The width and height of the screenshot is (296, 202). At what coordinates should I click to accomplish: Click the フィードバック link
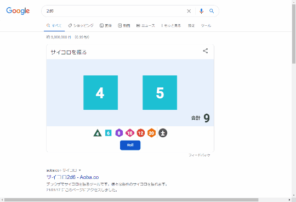point(200,155)
